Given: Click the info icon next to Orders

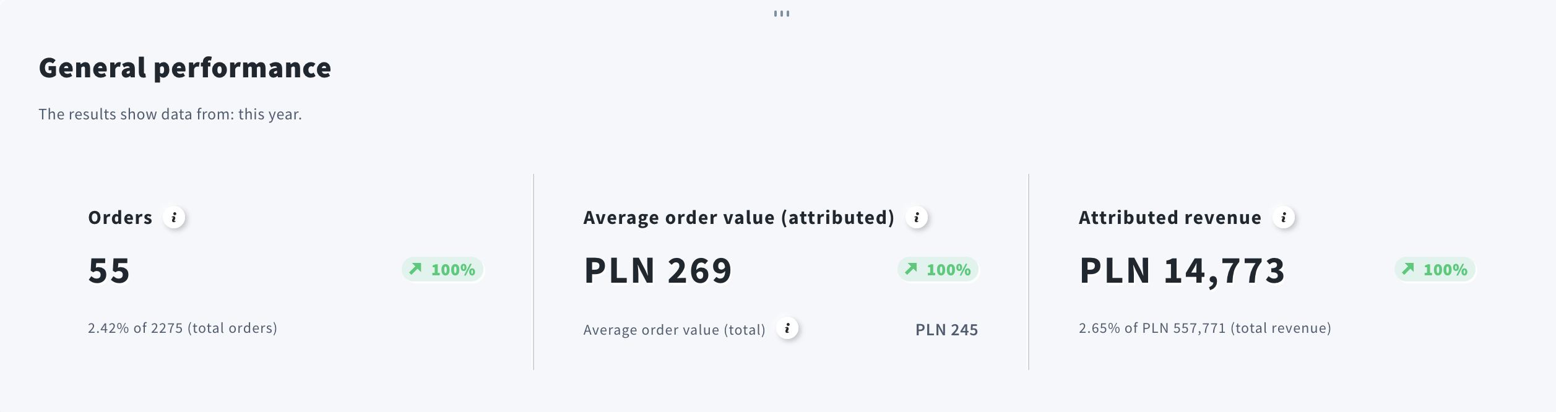Looking at the screenshot, I should (174, 218).
